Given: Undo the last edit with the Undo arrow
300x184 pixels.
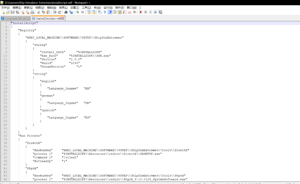Looking at the screenshot, I should pos(55,12).
